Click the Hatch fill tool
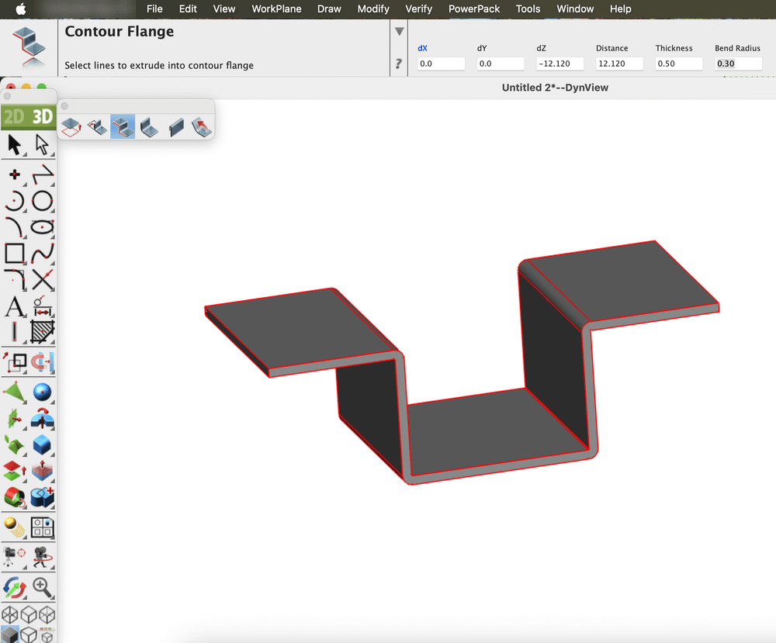The height and width of the screenshot is (643, 776). click(x=43, y=333)
